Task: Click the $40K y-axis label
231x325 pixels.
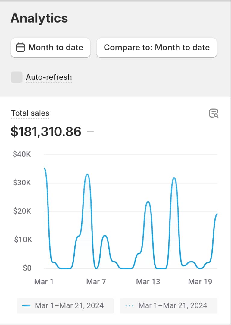Action: point(22,155)
